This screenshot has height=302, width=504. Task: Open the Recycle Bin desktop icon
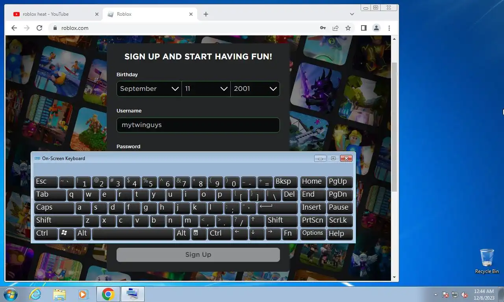(487, 261)
